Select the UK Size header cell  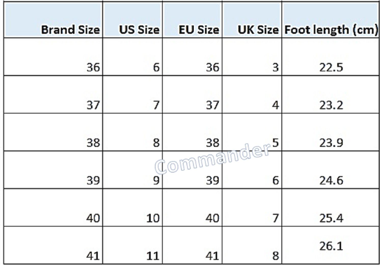252,20
